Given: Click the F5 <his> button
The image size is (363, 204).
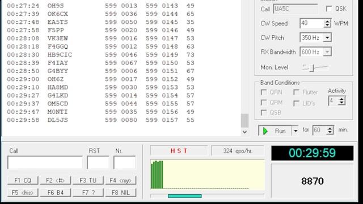Looking at the screenshot, I should pyautogui.click(x=23, y=193).
